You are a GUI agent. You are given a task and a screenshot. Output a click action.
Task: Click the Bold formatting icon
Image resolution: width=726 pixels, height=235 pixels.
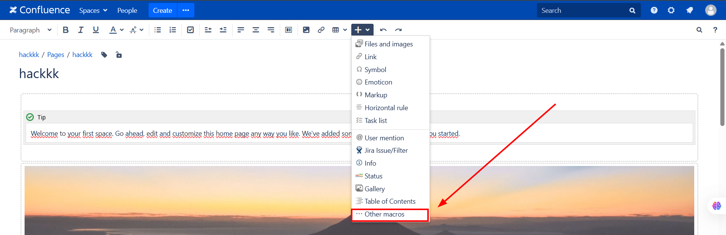pyautogui.click(x=65, y=30)
